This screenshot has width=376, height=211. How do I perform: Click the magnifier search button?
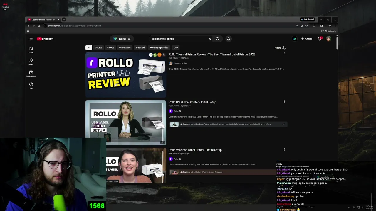(x=218, y=39)
